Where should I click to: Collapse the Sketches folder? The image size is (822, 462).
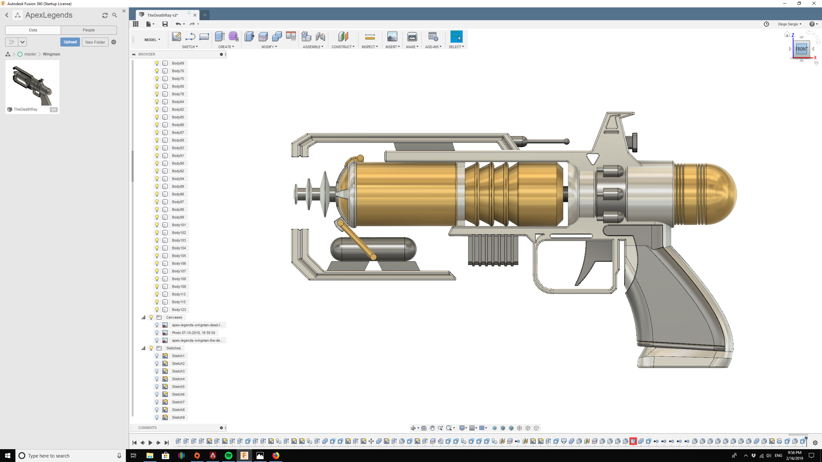144,348
